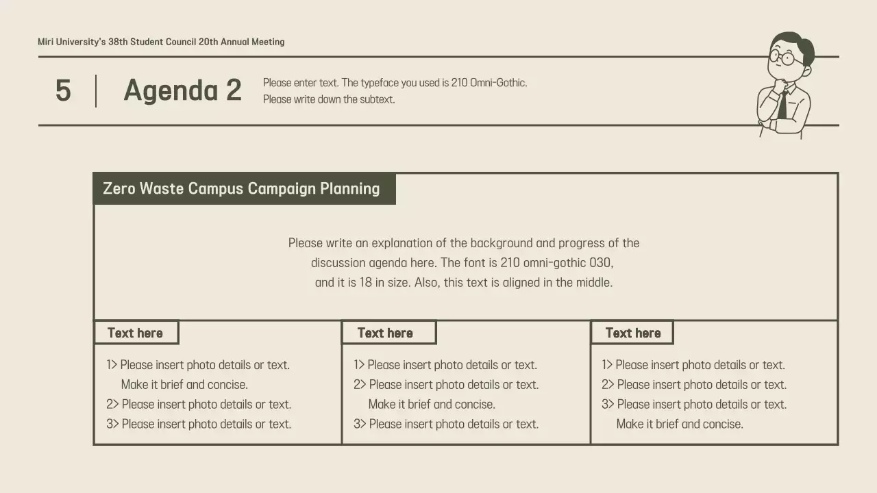Click item 3> in the left column

[x=199, y=425]
